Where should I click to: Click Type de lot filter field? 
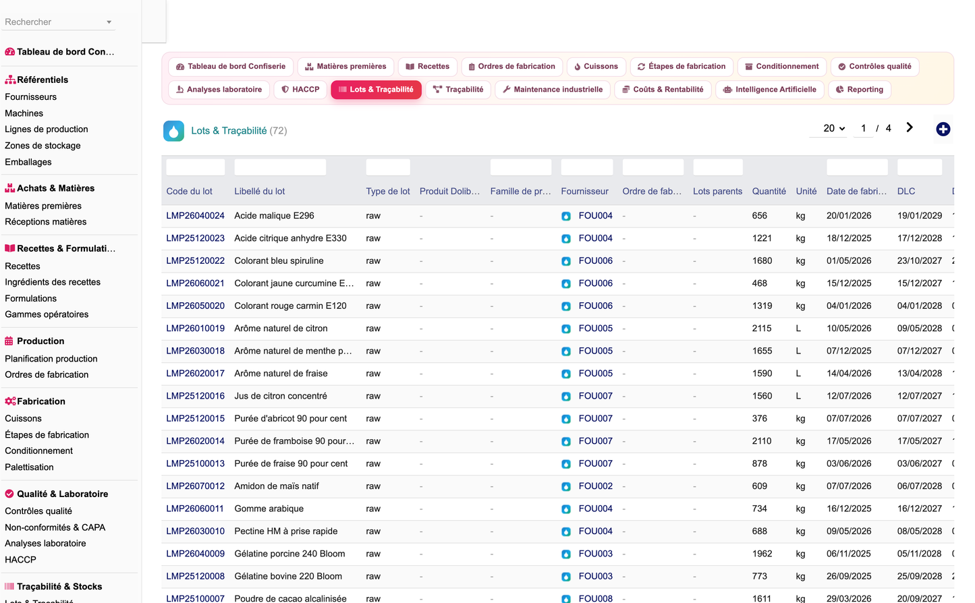point(388,167)
